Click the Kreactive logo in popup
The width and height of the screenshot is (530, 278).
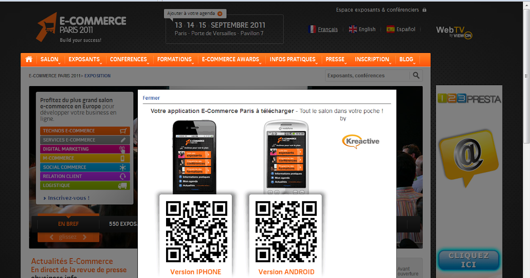(361, 141)
